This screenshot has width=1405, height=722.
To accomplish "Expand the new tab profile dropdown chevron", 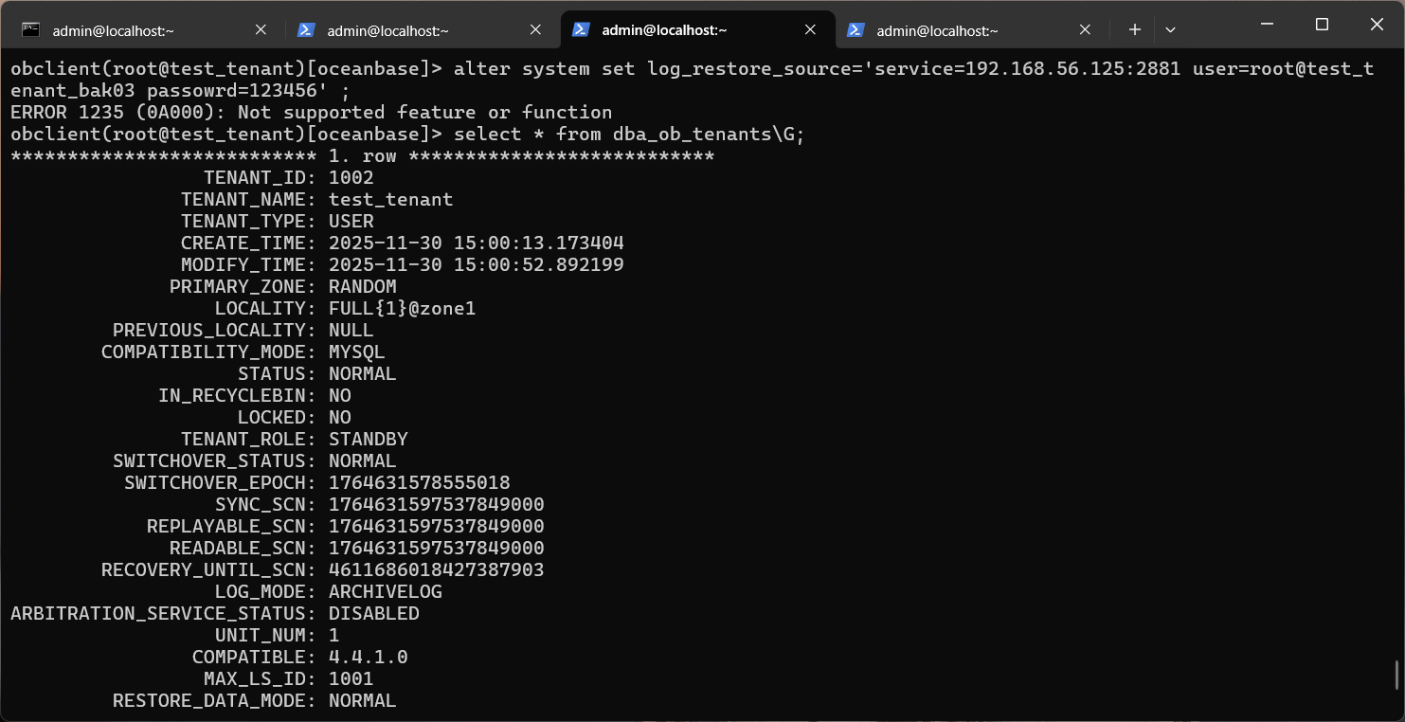I will point(1170,29).
